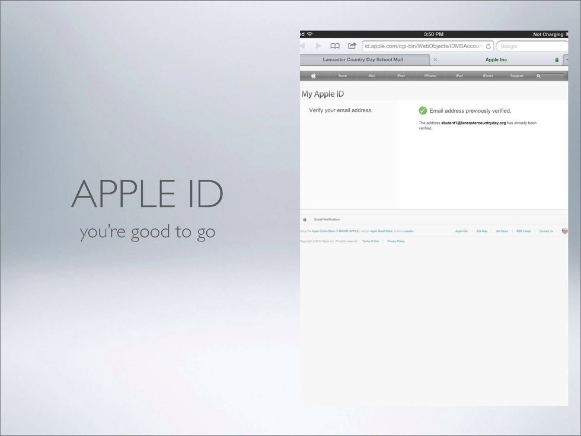The image size is (581, 436).
Task: Click the Wi-Fi status icon
Action: click(x=309, y=34)
